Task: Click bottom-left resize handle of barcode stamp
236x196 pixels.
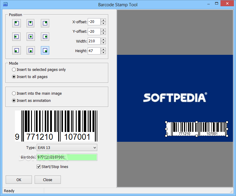Action: click(x=166, y=136)
